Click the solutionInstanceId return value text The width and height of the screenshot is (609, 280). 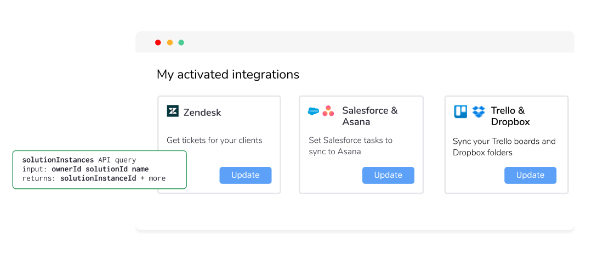point(98,178)
